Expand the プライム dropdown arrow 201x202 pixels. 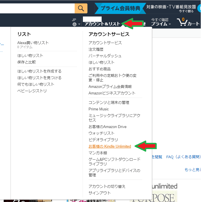[170, 24]
